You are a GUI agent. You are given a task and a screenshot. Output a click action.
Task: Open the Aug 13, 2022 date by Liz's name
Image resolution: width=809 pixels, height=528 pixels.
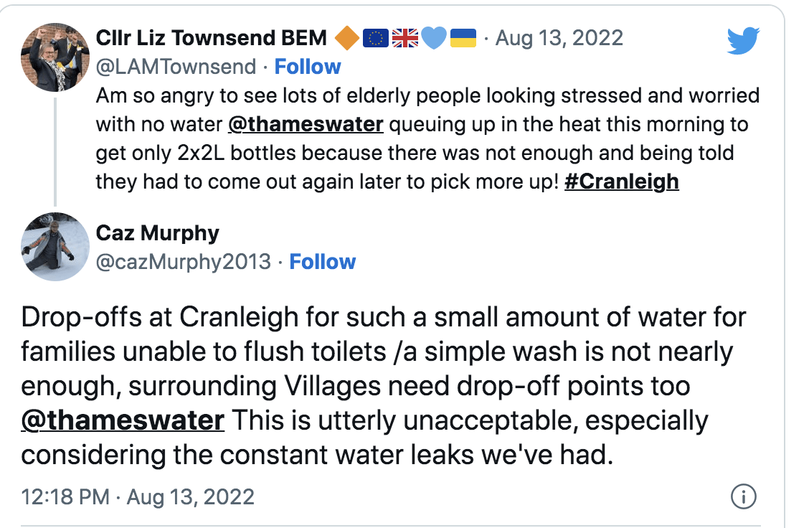click(x=559, y=38)
